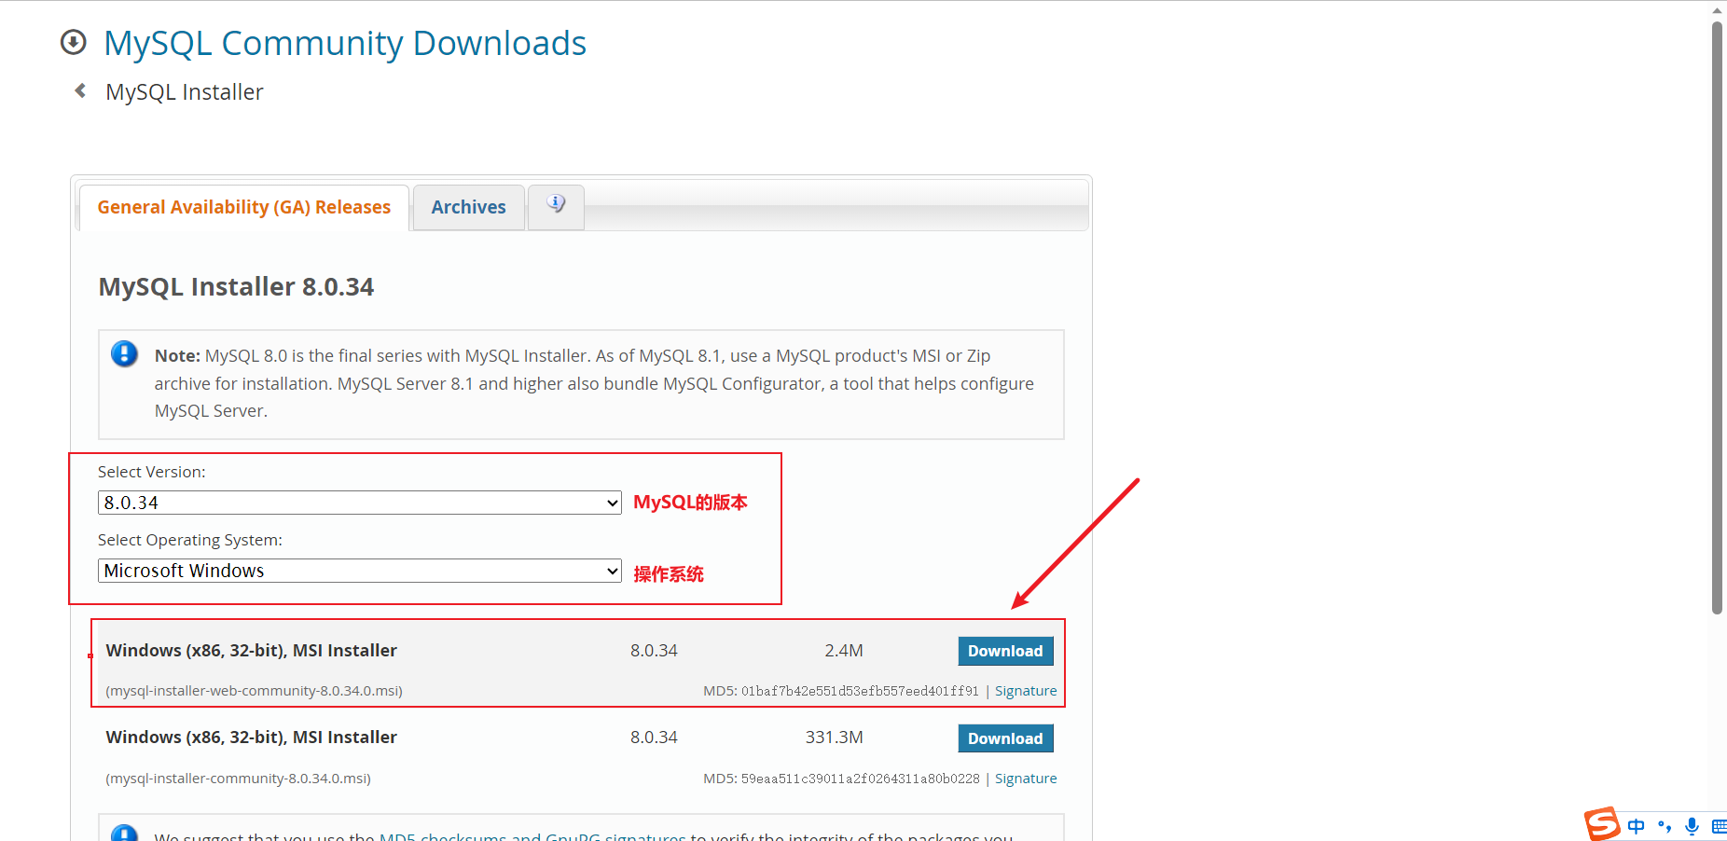Click filename mysql-installer-community-8.0.34.0.msi
The height and width of the screenshot is (841, 1727).
pyautogui.click(x=238, y=779)
